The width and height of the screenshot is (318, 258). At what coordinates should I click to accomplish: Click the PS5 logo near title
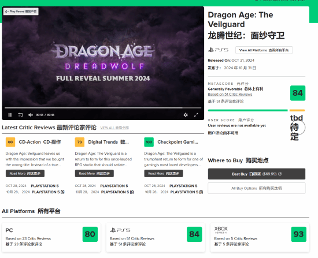point(218,50)
